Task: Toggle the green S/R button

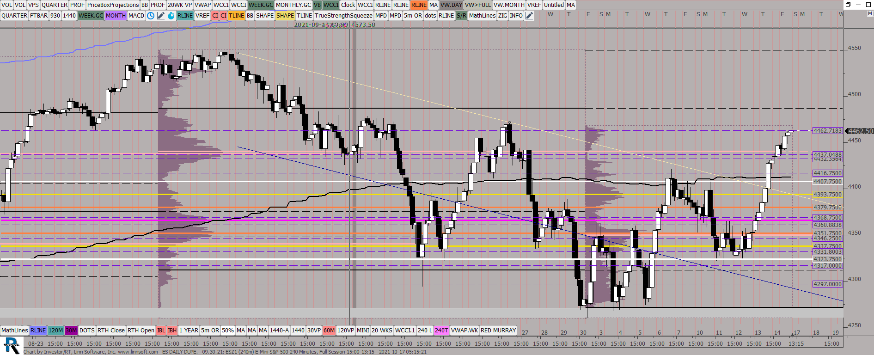Action: [461, 16]
